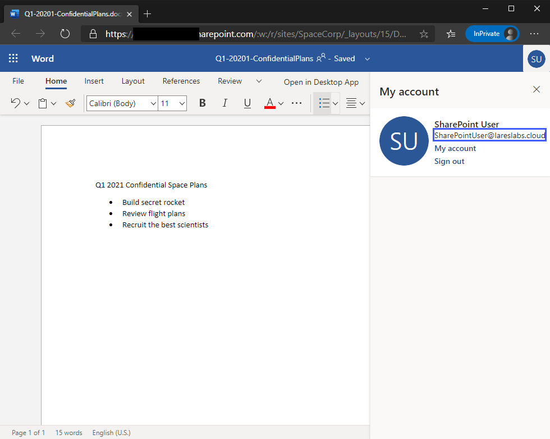Screen dimensions: 550x439
Task: Apply italic formatting
Action: point(224,103)
